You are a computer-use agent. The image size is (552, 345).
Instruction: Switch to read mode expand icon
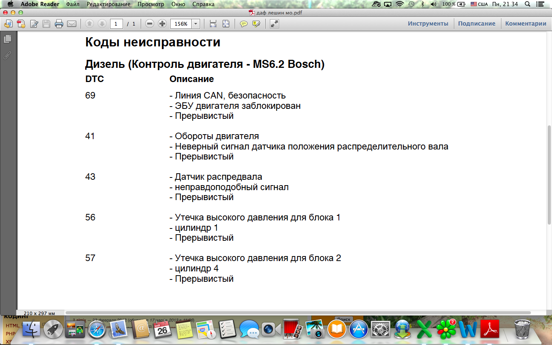[274, 24]
